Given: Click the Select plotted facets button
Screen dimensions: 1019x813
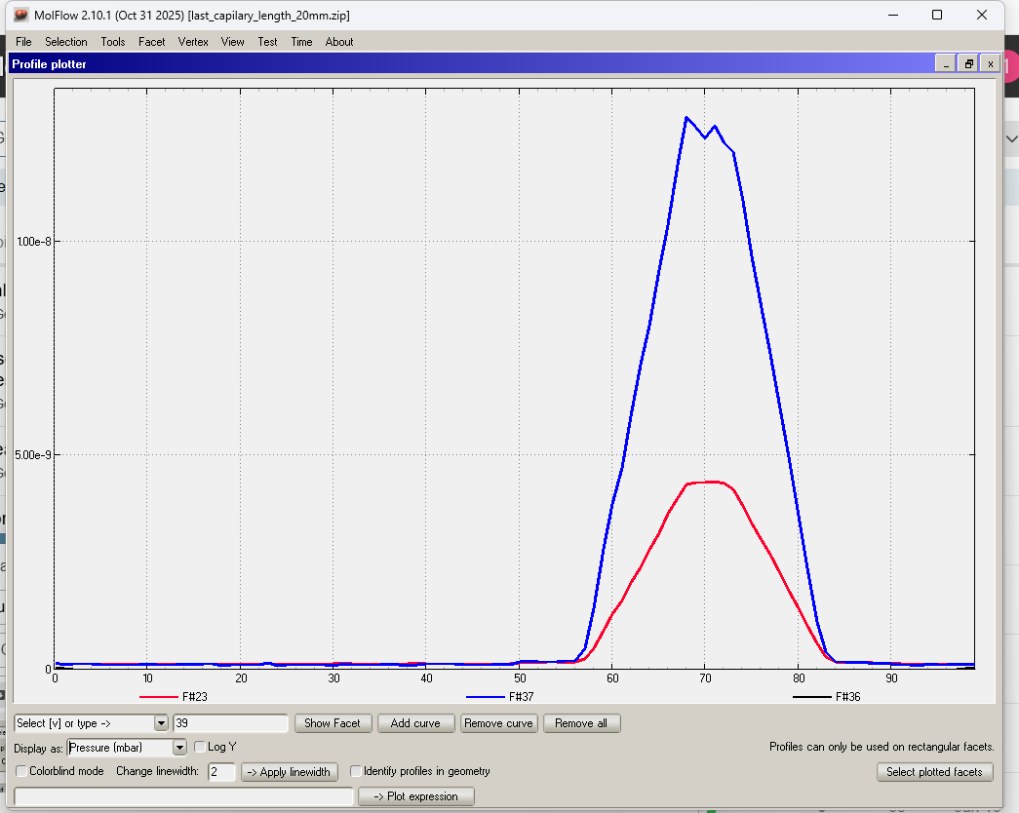Looking at the screenshot, I should tap(934, 772).
